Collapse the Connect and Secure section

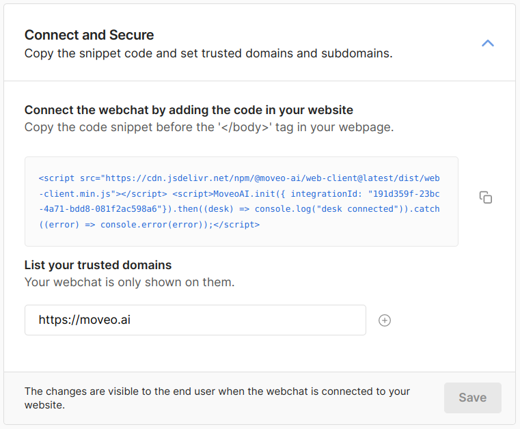pos(487,43)
